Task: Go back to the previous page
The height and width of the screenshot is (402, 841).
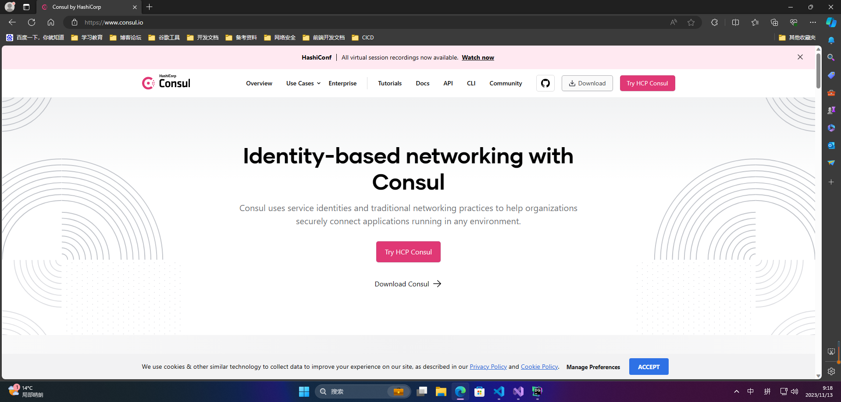Action: pyautogui.click(x=12, y=22)
